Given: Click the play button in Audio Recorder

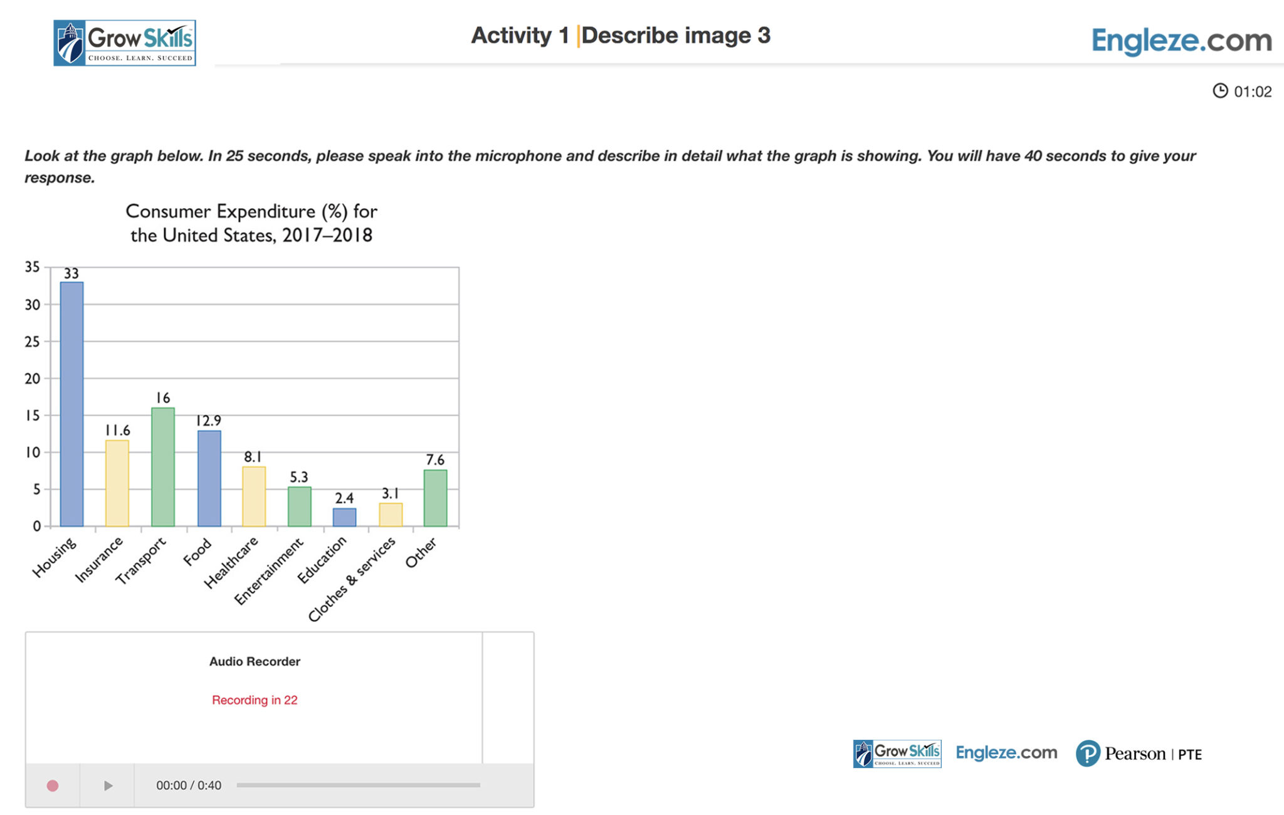Looking at the screenshot, I should click(108, 786).
